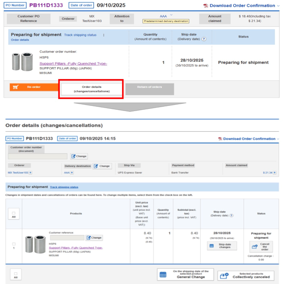Expand the $21.34 amount claimed plus button
Image resolution: width=284 pixels, height=284 pixels.
pos(275,173)
